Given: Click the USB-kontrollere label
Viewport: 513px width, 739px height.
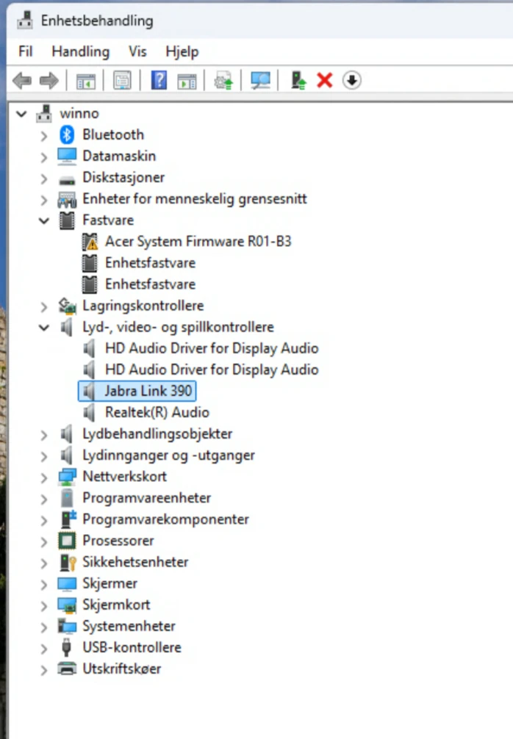Looking at the screenshot, I should click(132, 648).
